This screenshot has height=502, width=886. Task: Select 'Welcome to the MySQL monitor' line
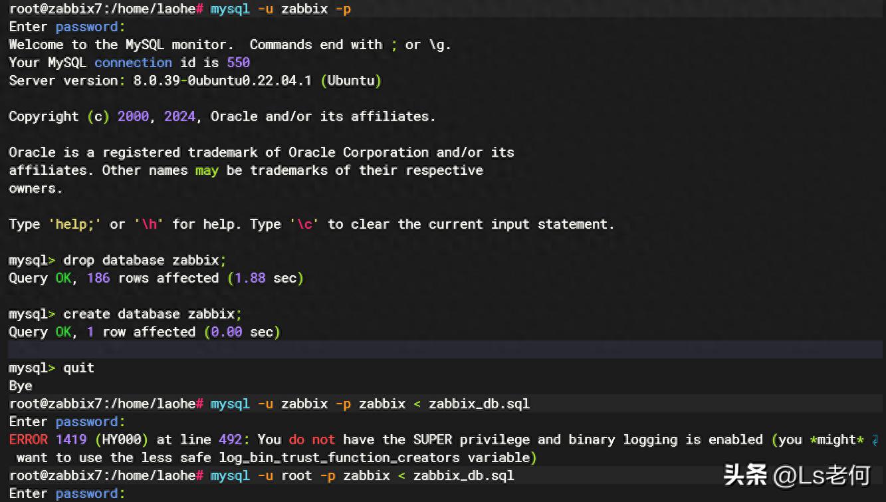(230, 45)
